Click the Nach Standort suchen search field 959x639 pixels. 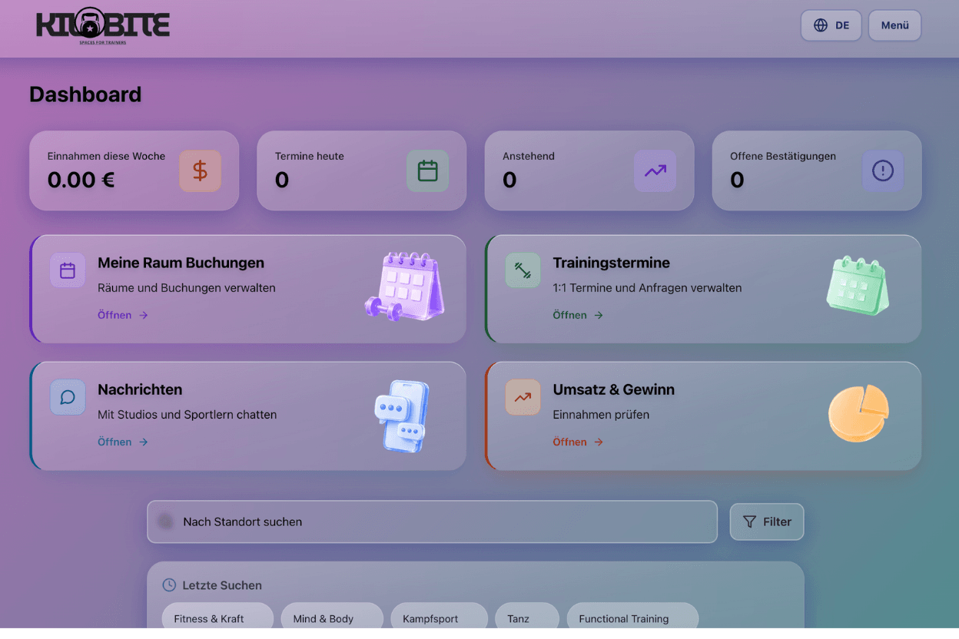432,521
